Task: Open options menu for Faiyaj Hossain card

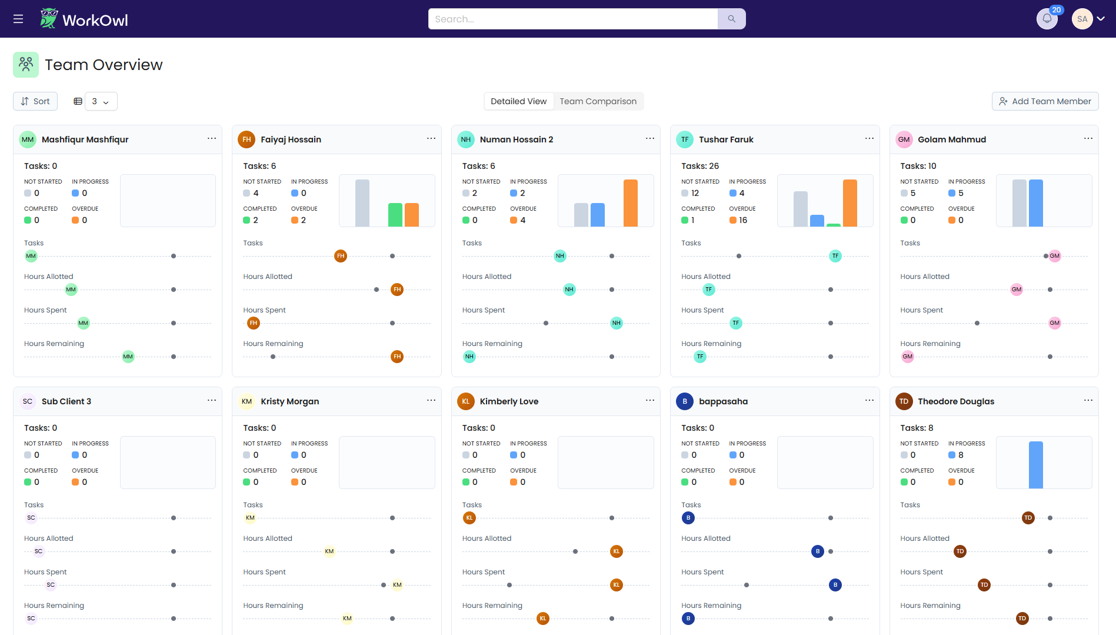Action: (x=431, y=139)
